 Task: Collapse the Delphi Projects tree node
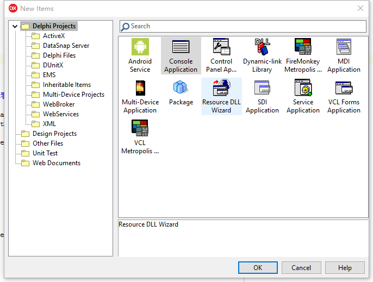(15, 27)
